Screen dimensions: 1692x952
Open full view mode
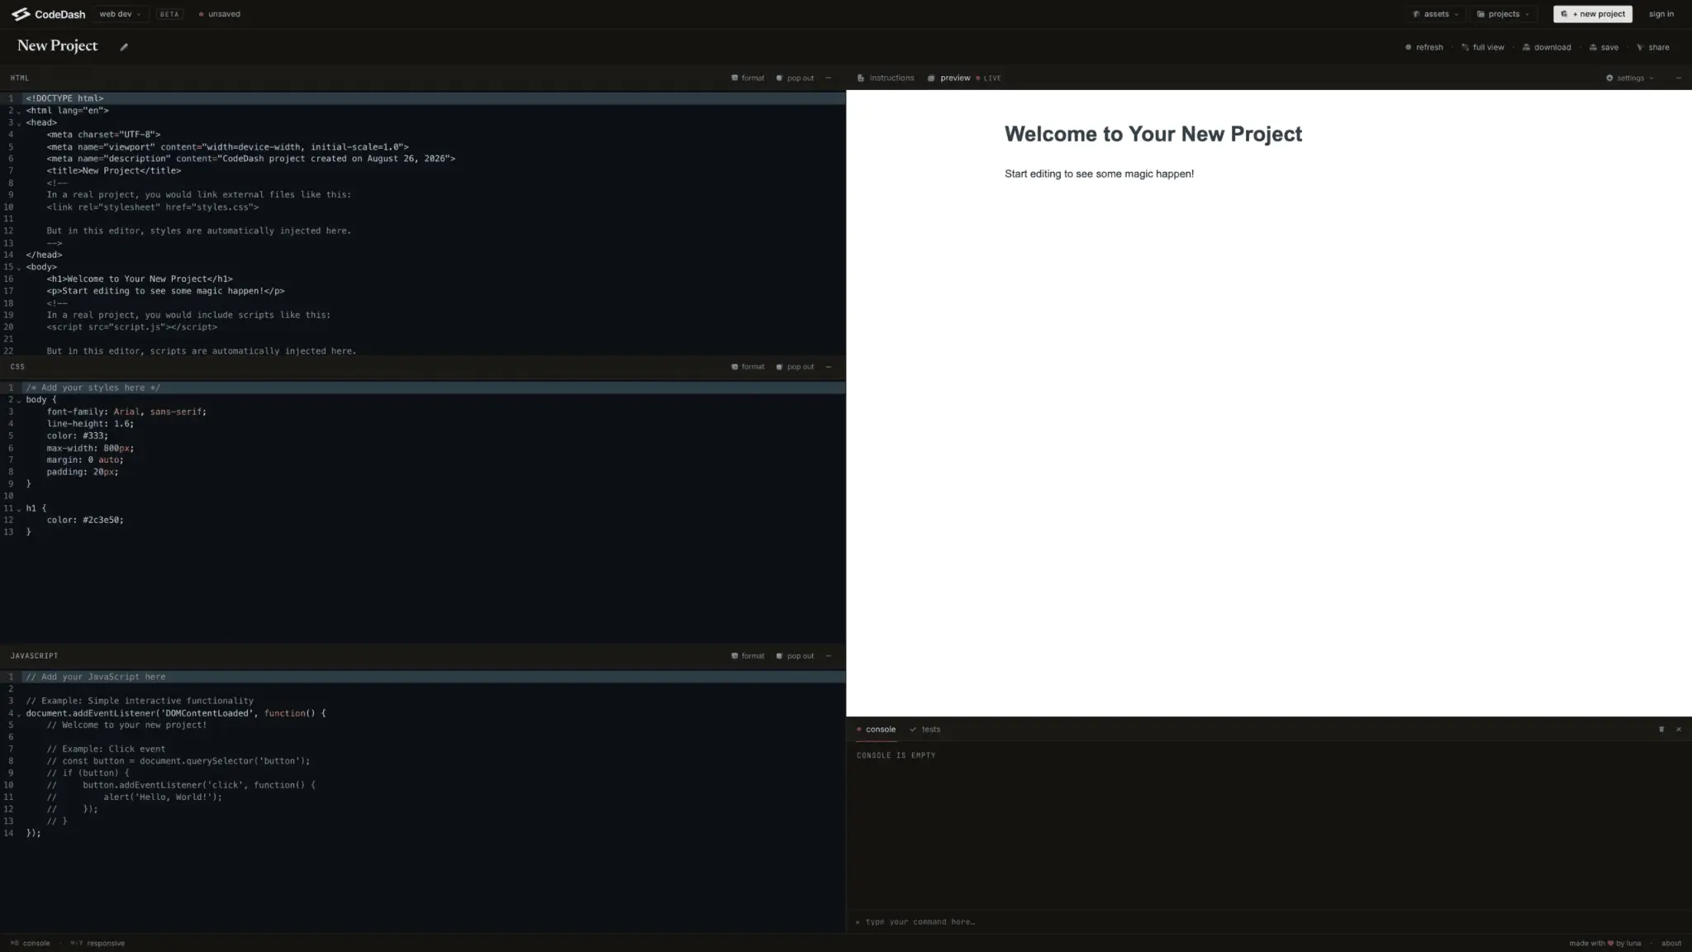pos(1483,48)
